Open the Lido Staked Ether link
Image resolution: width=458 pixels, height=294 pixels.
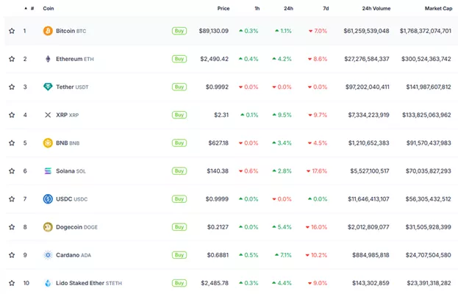tap(88, 283)
